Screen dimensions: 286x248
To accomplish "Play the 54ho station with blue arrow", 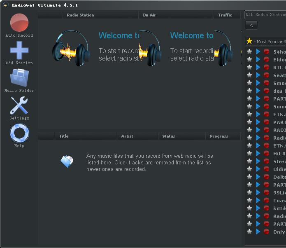I will 258,52.
